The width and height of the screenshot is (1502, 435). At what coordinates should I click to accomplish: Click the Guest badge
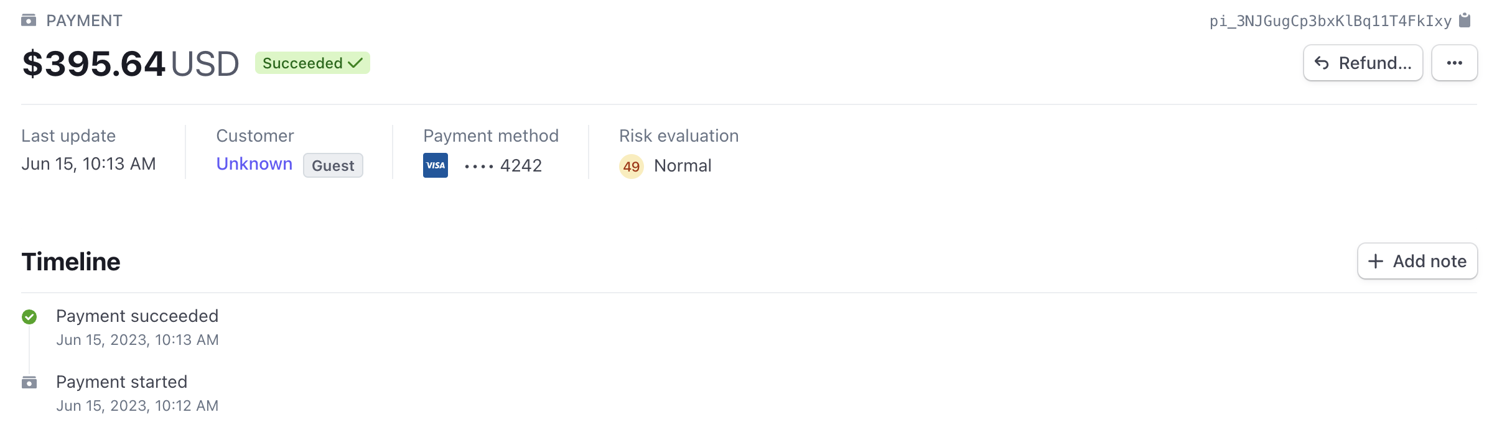[x=333, y=165]
